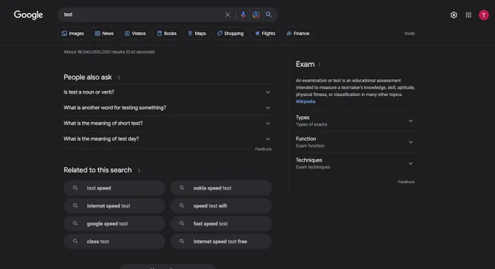The height and width of the screenshot is (269, 495).
Task: Select related search 'speed test wifi'
Action: (221, 206)
